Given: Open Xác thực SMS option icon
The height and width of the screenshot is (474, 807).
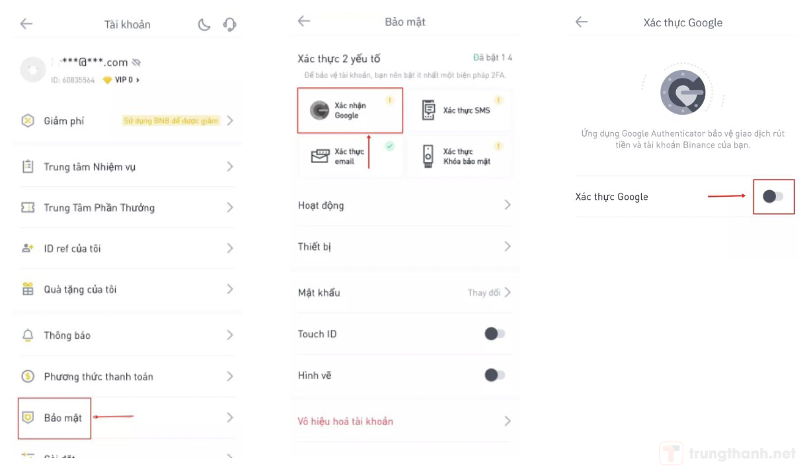Looking at the screenshot, I should point(429,110).
